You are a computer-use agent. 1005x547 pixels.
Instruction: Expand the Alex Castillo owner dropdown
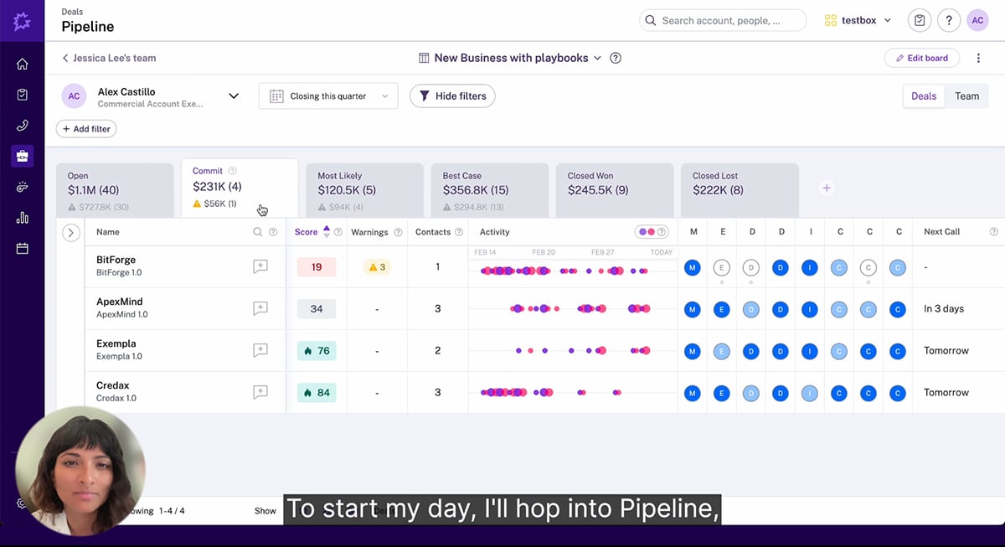(234, 95)
